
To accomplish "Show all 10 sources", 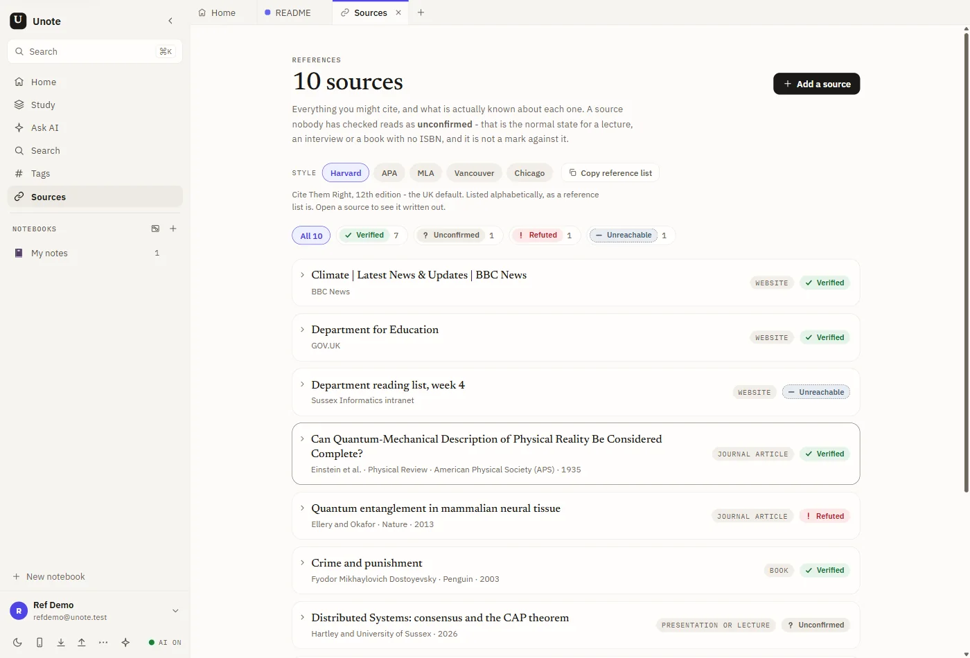I will [x=311, y=235].
